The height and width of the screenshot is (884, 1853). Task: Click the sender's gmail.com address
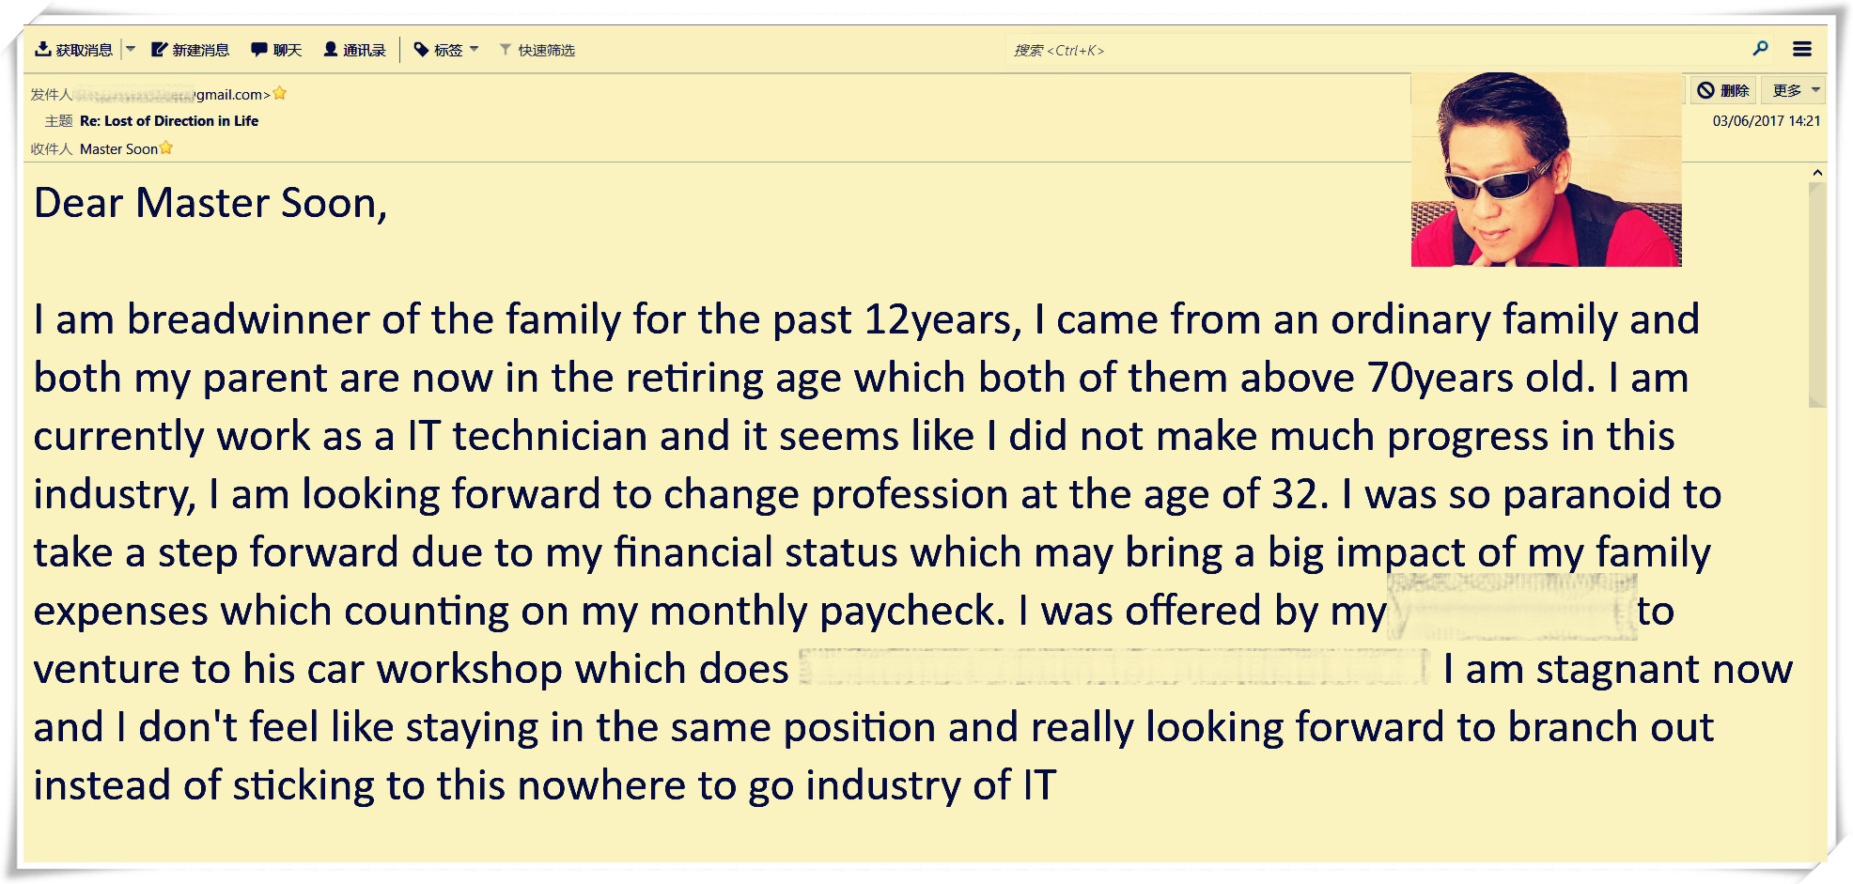pyautogui.click(x=231, y=95)
